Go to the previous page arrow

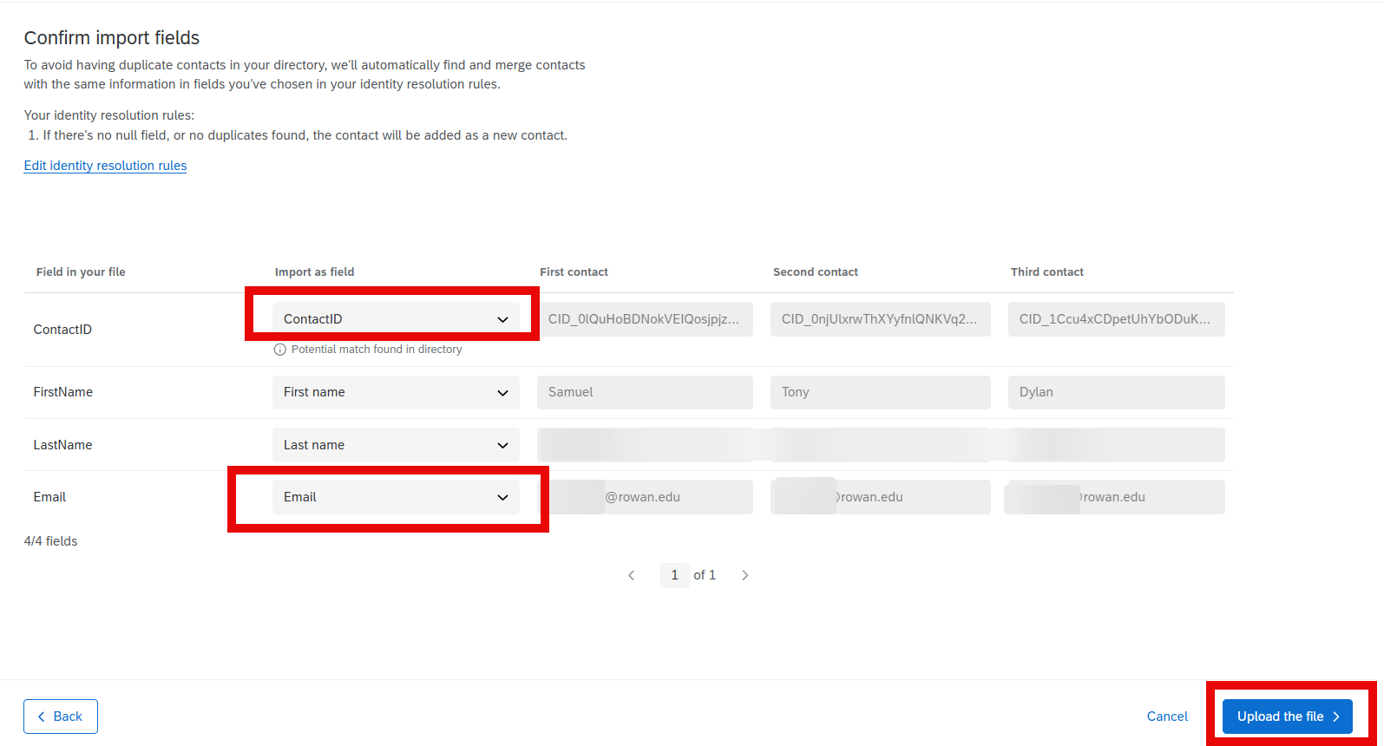click(x=632, y=575)
